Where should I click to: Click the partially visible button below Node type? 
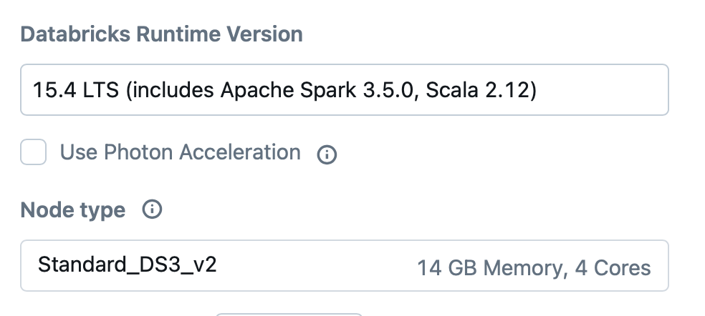click(289, 313)
